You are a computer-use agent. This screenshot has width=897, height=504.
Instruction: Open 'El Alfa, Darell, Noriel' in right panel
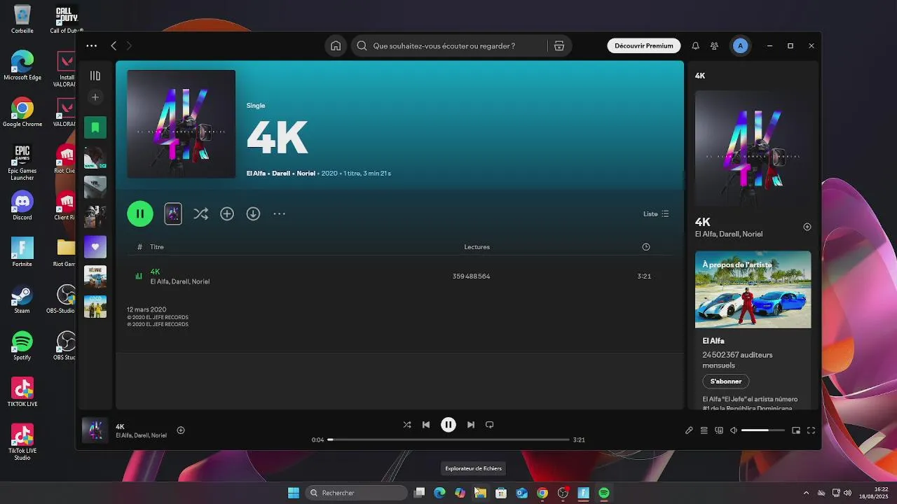(x=729, y=234)
